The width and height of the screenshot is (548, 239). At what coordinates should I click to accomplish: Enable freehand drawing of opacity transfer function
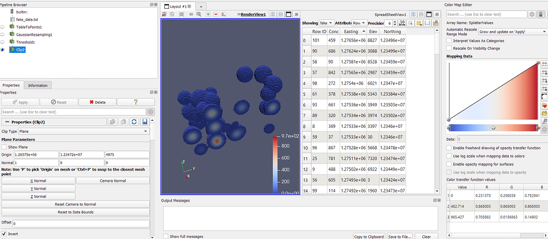[449, 148]
